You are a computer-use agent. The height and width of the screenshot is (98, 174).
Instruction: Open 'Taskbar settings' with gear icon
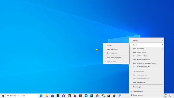click(147, 95)
